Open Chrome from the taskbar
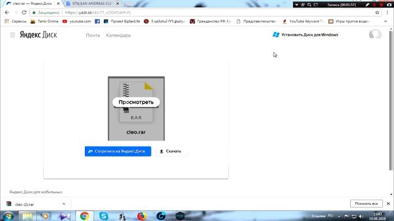394x221 pixels. 85,216
